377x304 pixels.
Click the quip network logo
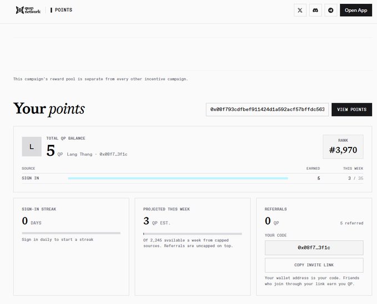click(x=28, y=10)
